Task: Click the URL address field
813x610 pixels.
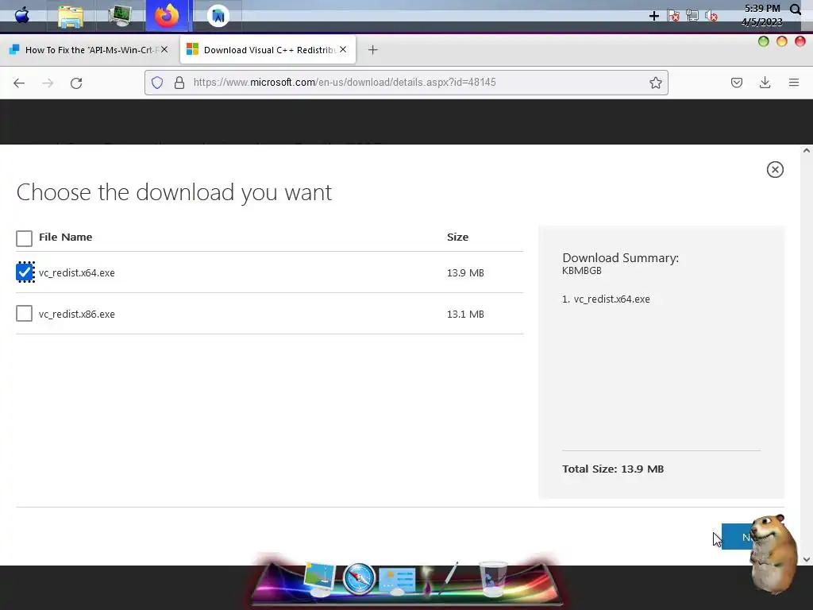Action: pyautogui.click(x=406, y=83)
